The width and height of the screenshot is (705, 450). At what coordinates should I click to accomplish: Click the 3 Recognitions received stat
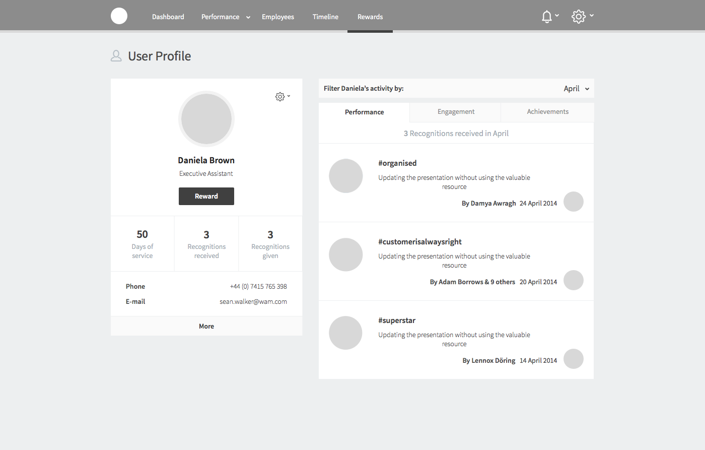(x=206, y=244)
